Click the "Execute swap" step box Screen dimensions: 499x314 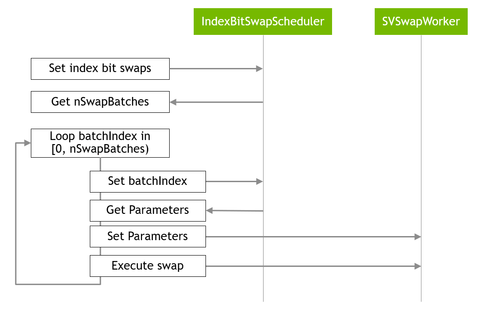(x=147, y=266)
